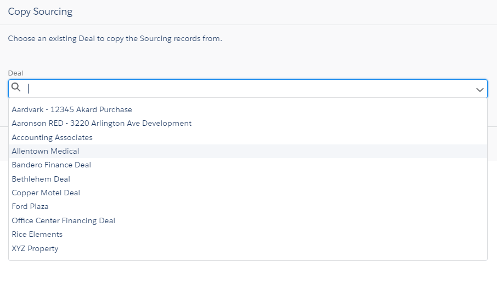Pick the Copper Motel Deal option
Viewport: 497px width, 285px height.
coord(247,193)
